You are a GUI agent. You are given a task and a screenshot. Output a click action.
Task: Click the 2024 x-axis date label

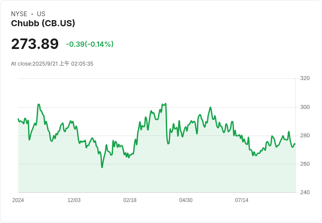[18, 200]
